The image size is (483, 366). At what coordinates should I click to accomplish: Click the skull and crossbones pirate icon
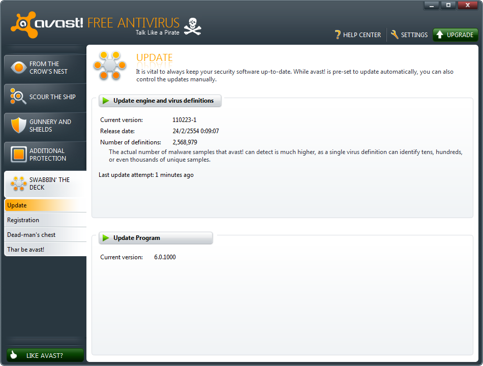point(193,26)
